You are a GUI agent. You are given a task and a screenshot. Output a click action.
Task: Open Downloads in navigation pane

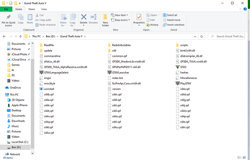[x=16, y=121]
